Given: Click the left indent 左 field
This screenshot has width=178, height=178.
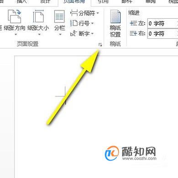Looking at the screenshot, I should tap(162, 23).
